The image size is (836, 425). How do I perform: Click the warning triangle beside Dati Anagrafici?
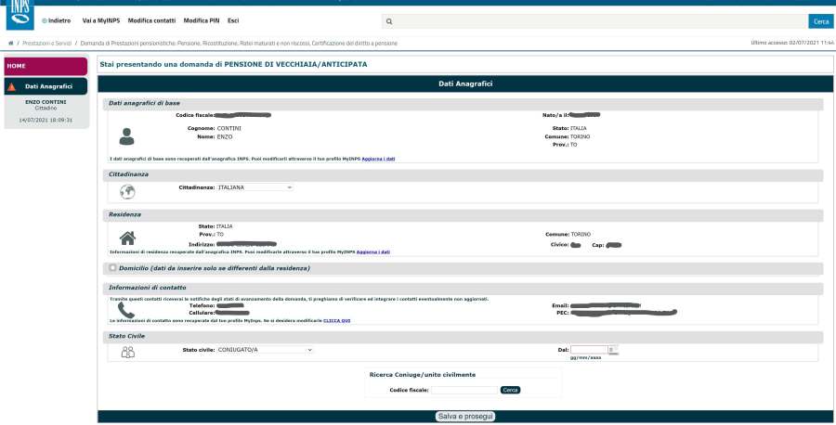(x=11, y=86)
